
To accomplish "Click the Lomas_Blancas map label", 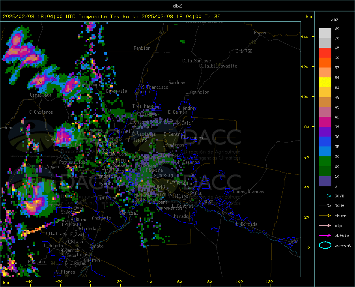I will (x=248, y=191).
